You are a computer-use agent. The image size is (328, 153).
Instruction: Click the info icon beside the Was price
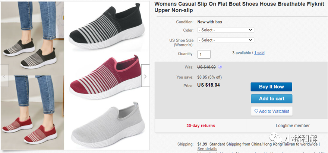[220, 67]
